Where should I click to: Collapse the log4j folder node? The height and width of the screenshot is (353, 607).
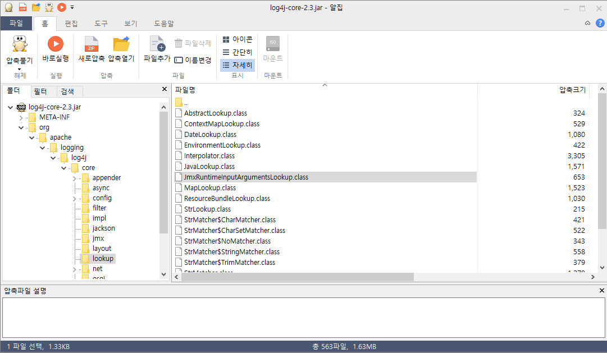point(53,158)
